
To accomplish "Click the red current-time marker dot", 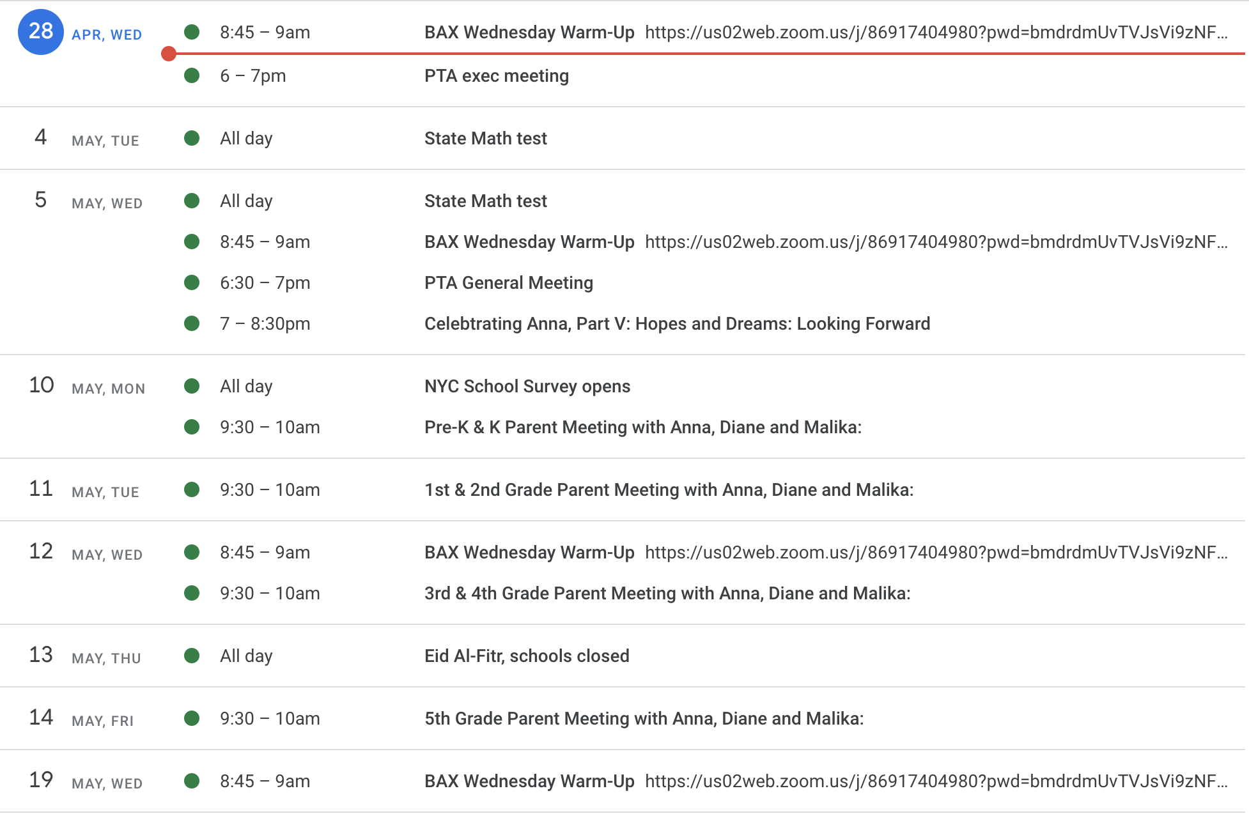I will (169, 54).
